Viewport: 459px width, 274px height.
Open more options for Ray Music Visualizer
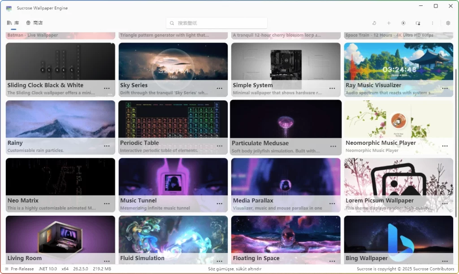point(445,88)
